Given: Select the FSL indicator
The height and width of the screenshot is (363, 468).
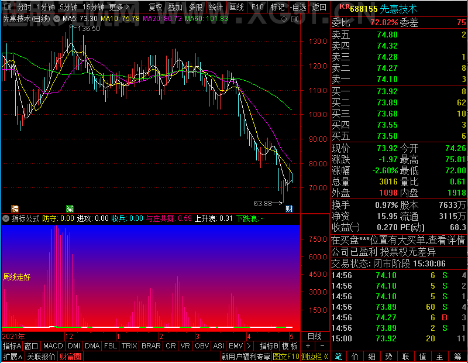Looking at the screenshot, I should (x=111, y=346).
